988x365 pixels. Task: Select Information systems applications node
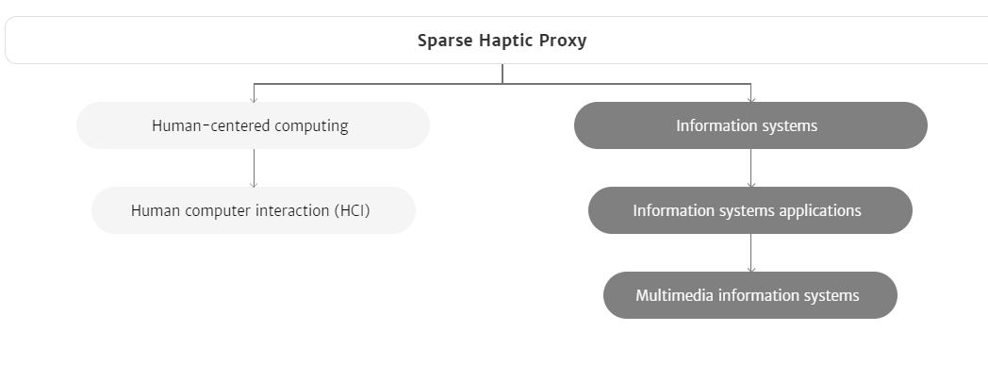(750, 210)
